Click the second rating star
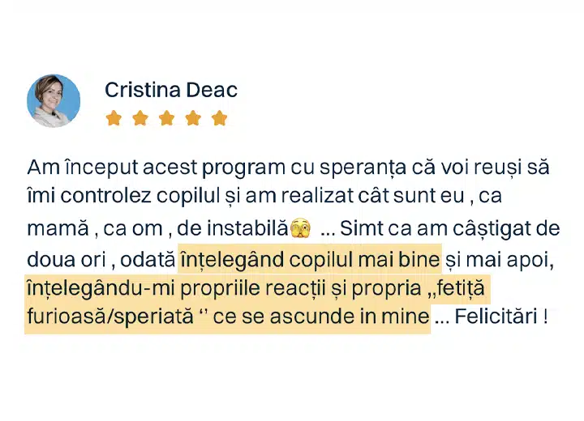Image resolution: width=584 pixels, height=421 pixels. tap(140, 119)
